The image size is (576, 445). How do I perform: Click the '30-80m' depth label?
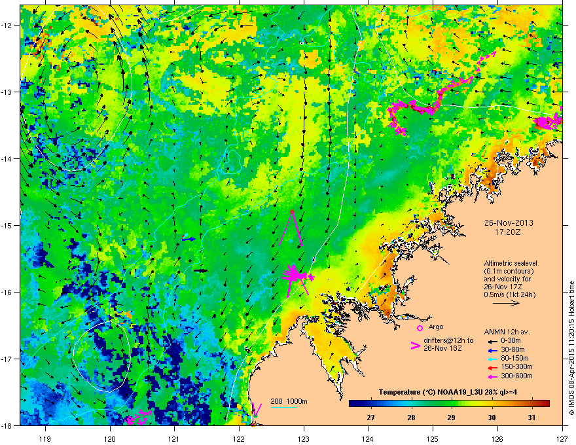coord(513,349)
